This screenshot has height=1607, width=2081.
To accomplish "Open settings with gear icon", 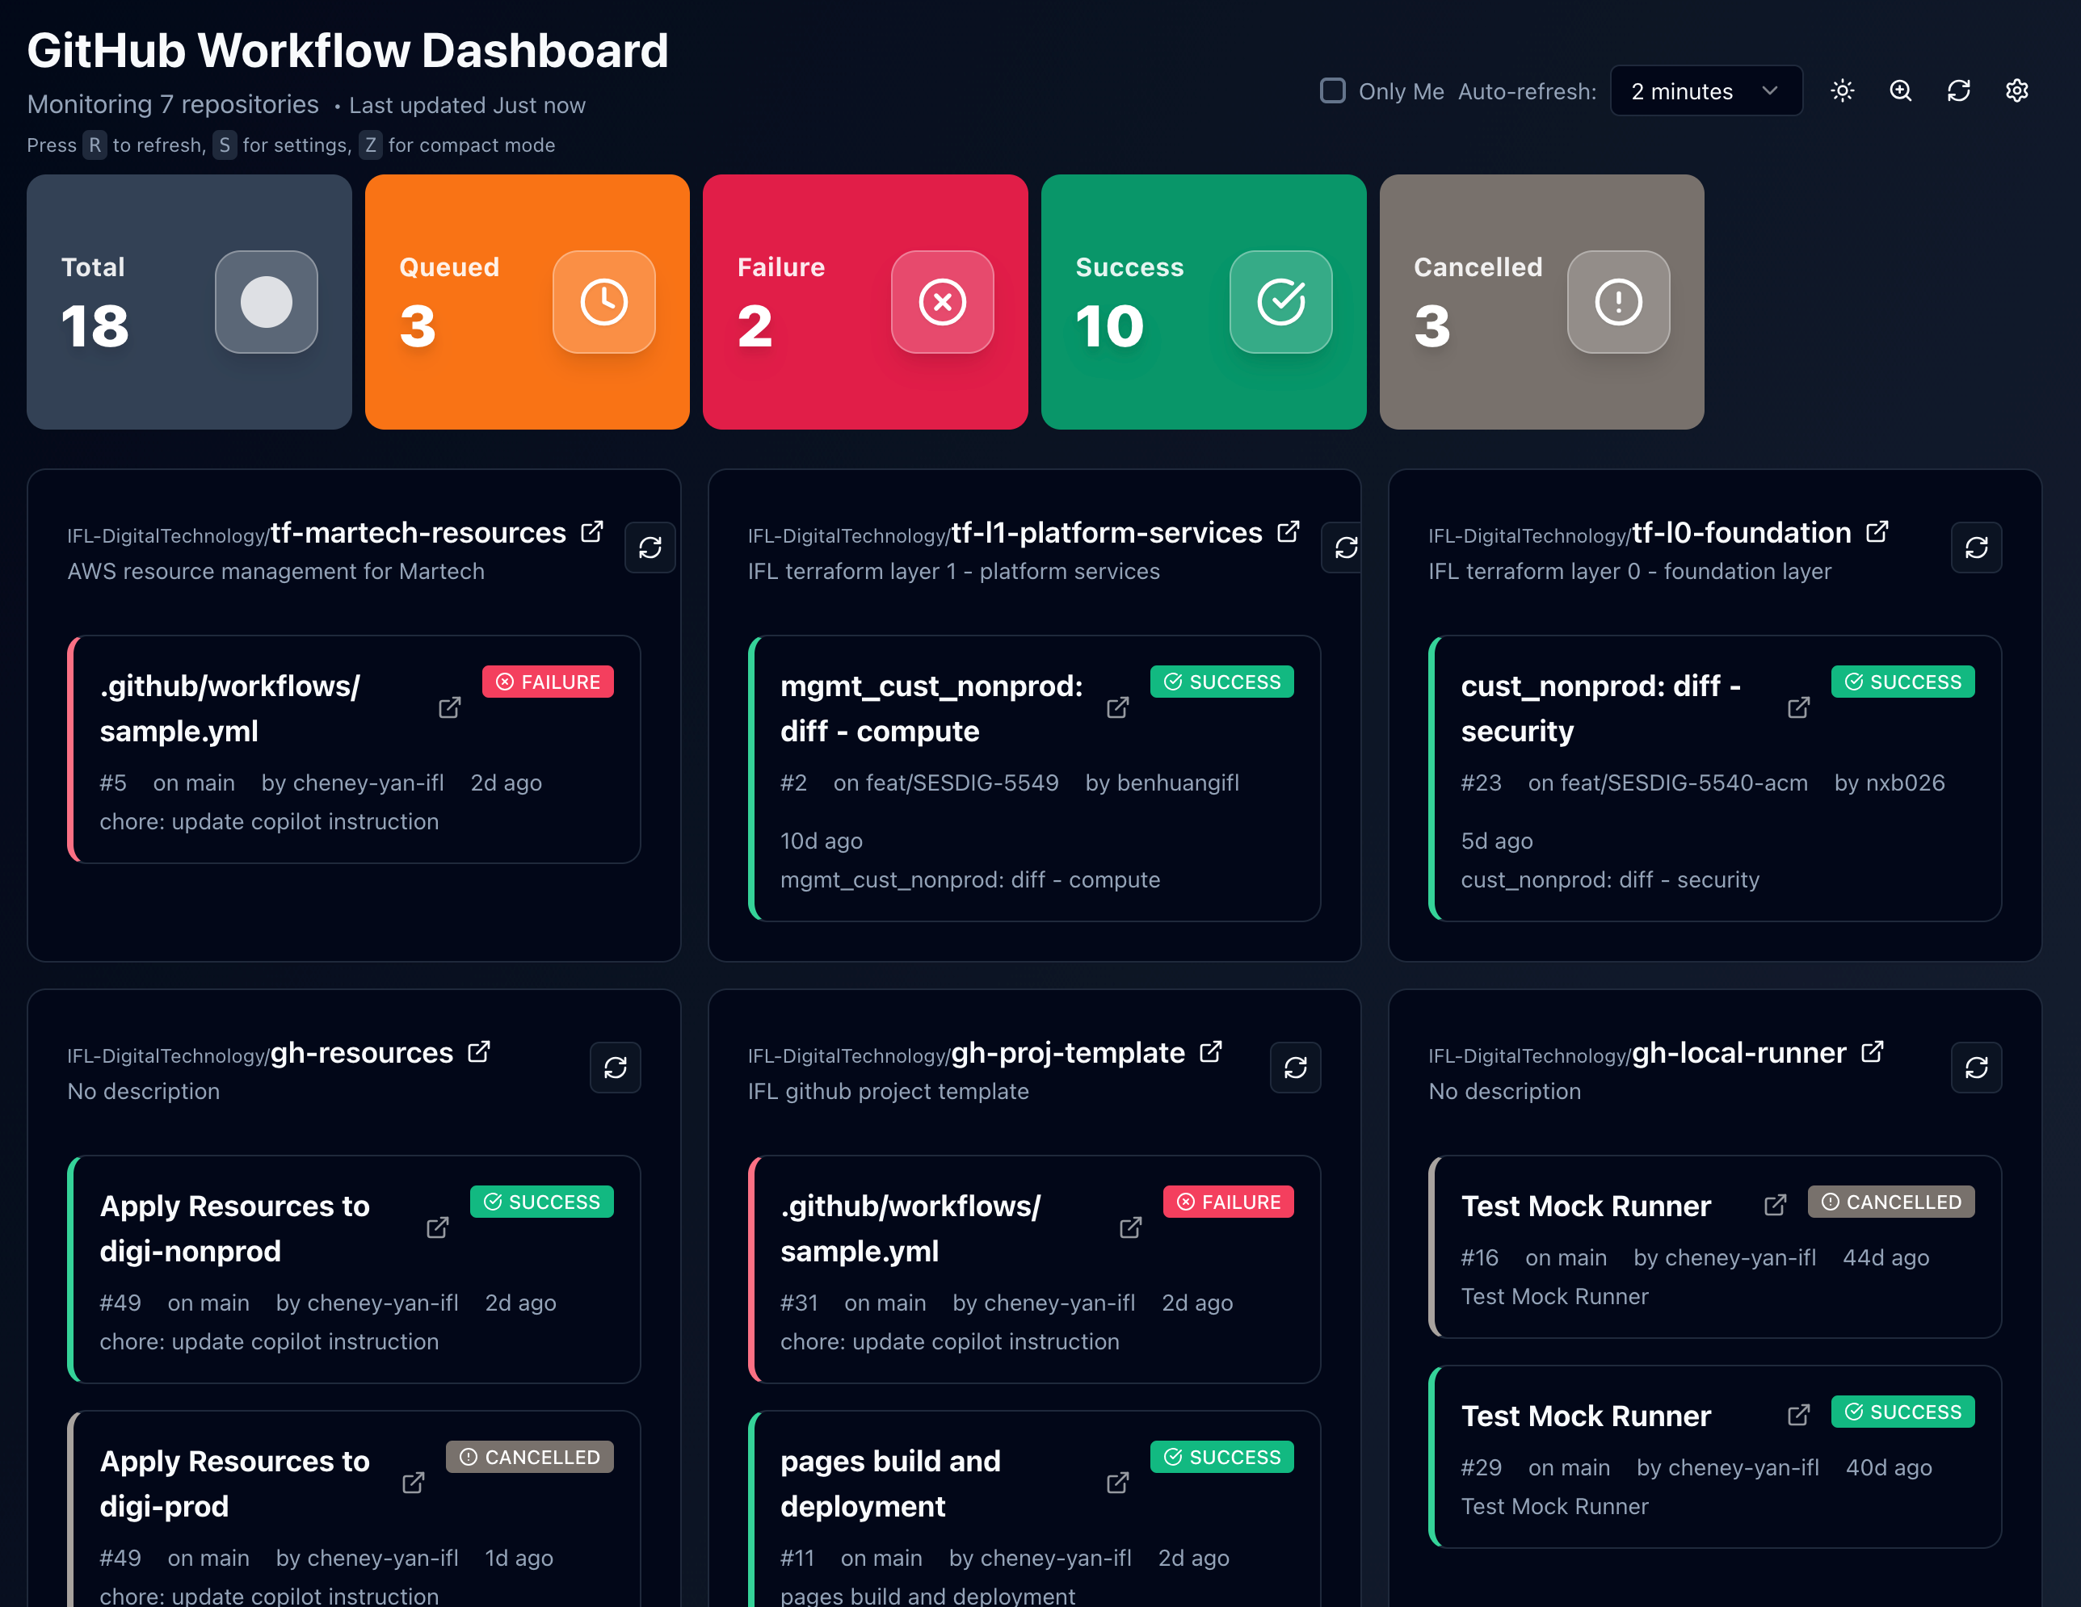I will [2016, 90].
